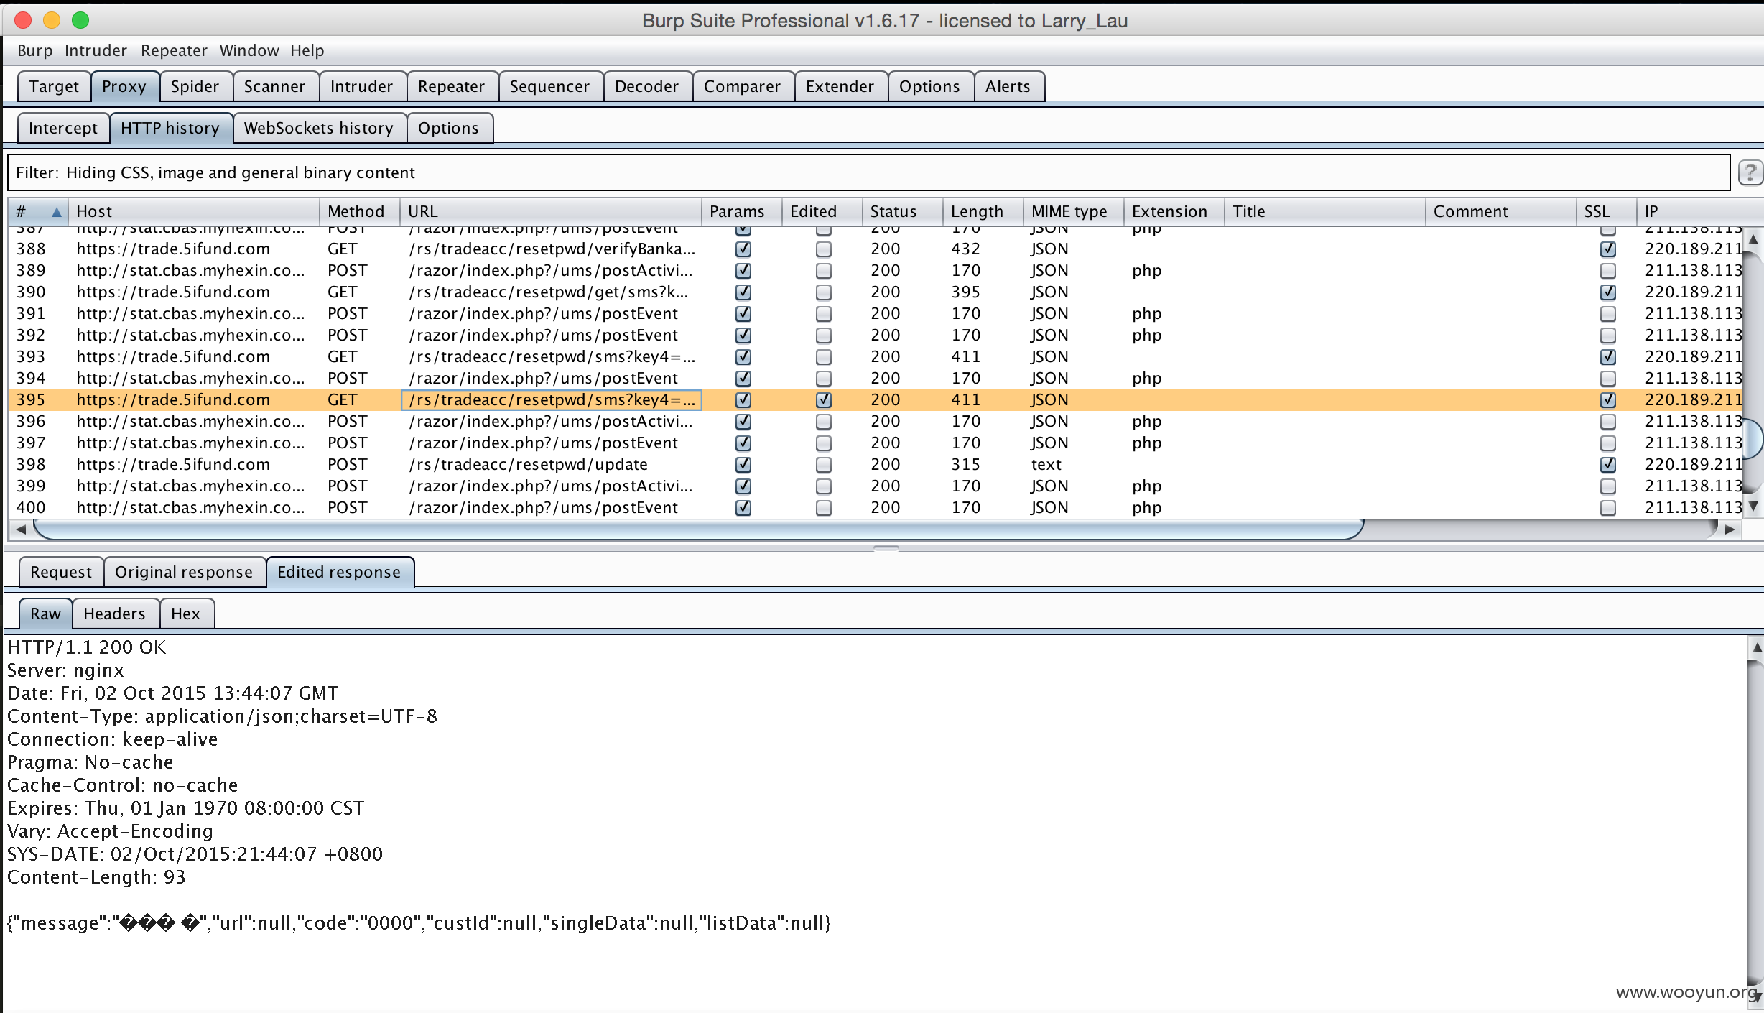The width and height of the screenshot is (1764, 1013).
Task: Click the JSON response body text
Action: (x=419, y=923)
